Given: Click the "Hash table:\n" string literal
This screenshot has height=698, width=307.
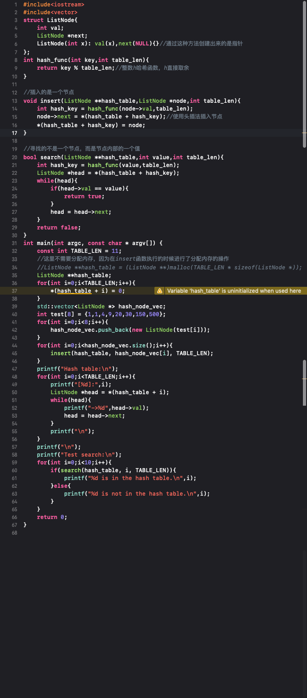Looking at the screenshot, I should (x=88, y=369).
